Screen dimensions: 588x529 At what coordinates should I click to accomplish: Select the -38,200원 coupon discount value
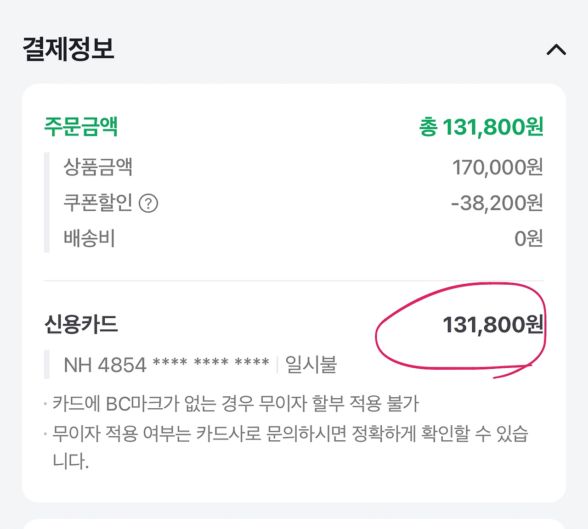point(497,203)
